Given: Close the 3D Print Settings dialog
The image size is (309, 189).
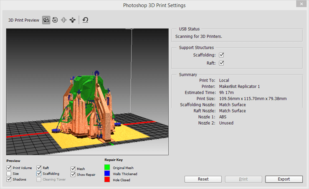Looking at the screenshot, I should tap(301, 4).
